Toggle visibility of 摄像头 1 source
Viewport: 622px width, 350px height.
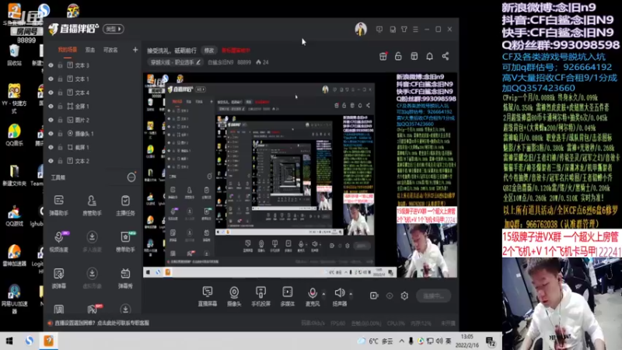tap(51, 134)
